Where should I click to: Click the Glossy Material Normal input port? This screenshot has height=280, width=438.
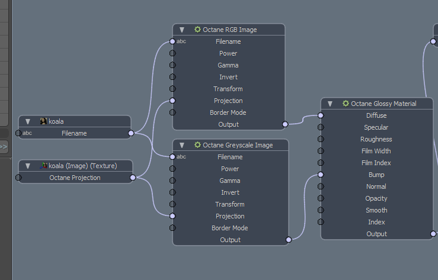point(321,186)
